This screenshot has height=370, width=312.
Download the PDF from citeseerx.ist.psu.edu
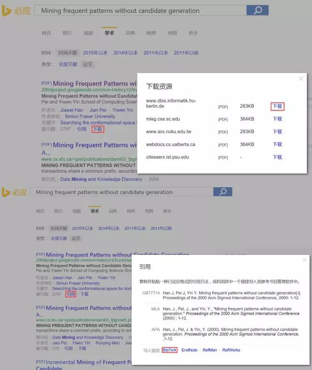click(277, 157)
